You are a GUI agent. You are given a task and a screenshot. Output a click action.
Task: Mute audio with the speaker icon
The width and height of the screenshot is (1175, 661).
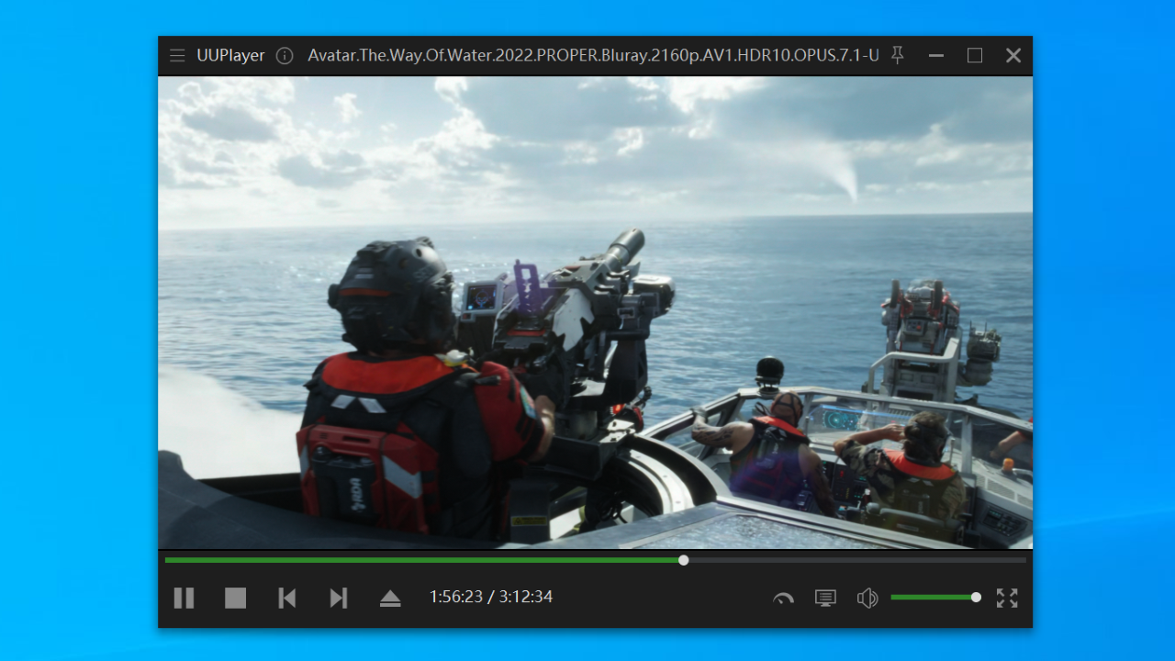pos(867,599)
